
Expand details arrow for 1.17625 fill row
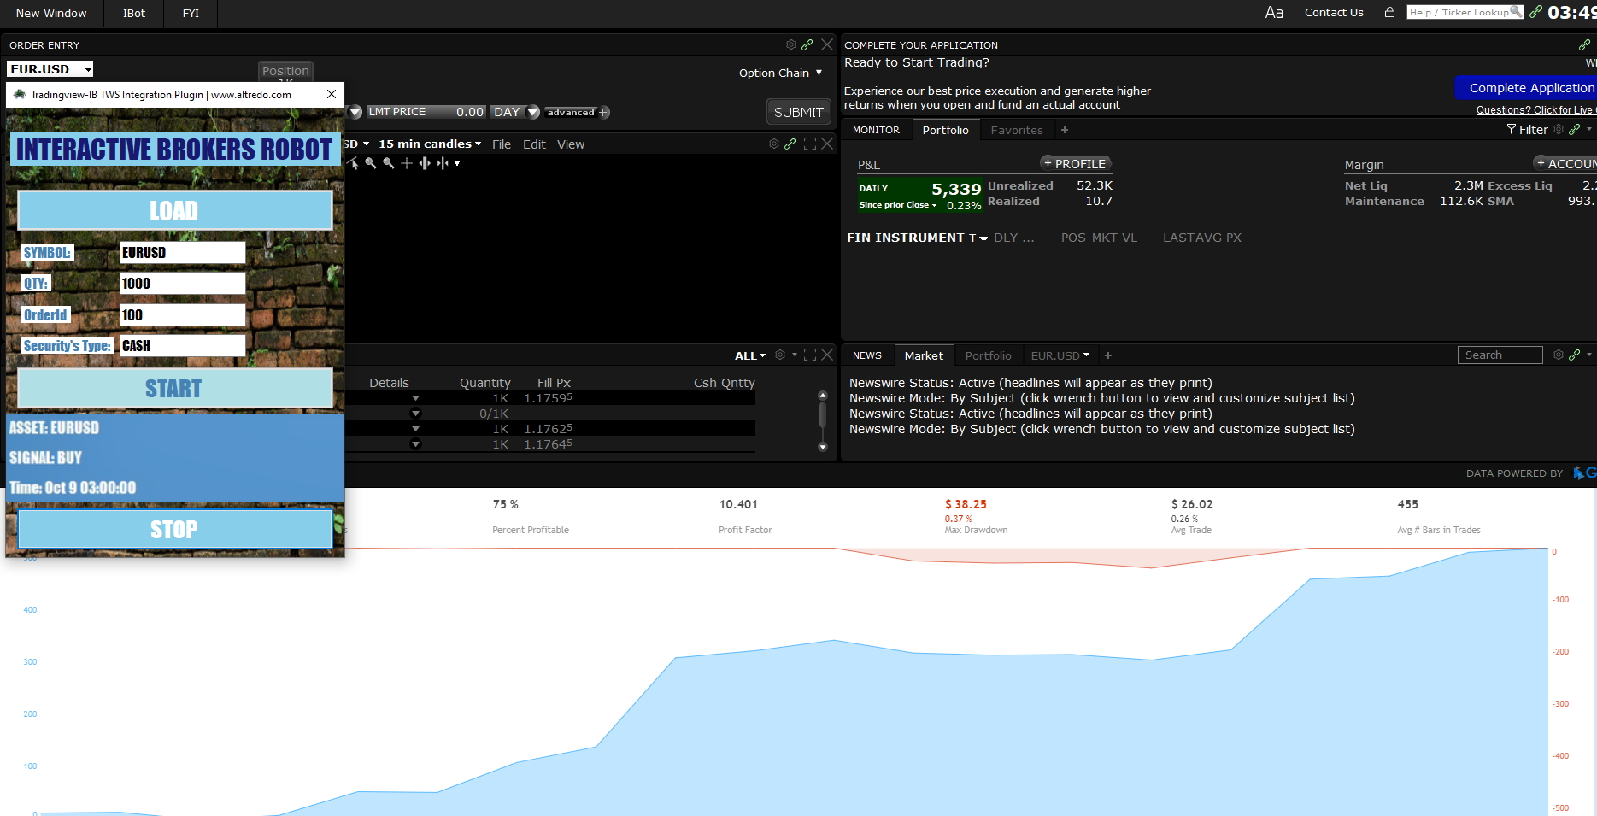[415, 429]
